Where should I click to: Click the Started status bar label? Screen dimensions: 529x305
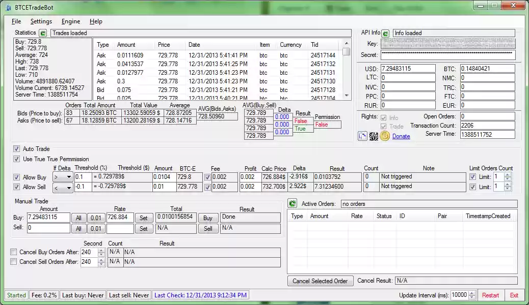coord(16,295)
